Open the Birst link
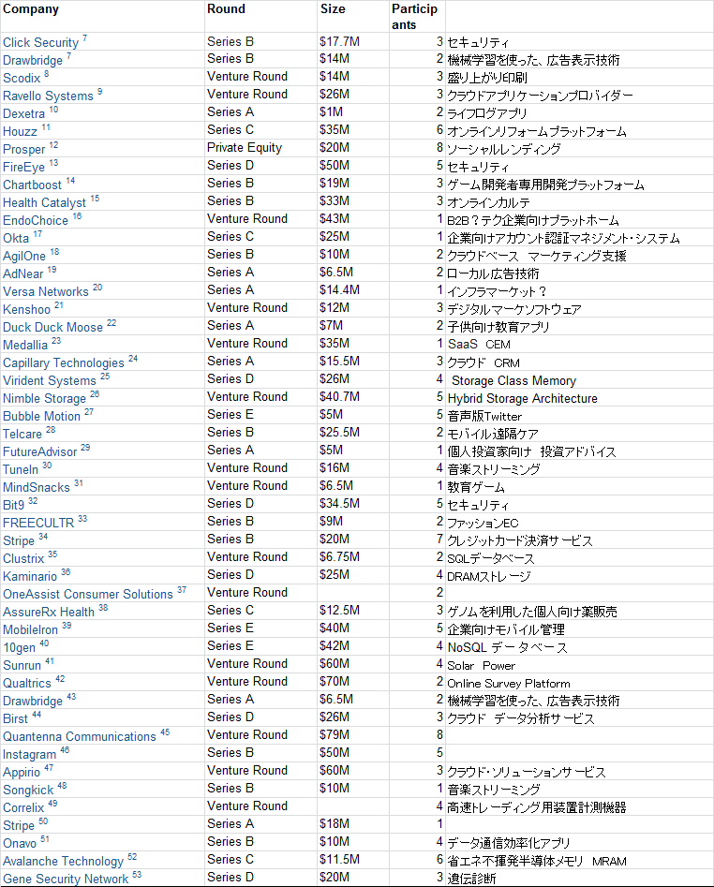 [15, 719]
